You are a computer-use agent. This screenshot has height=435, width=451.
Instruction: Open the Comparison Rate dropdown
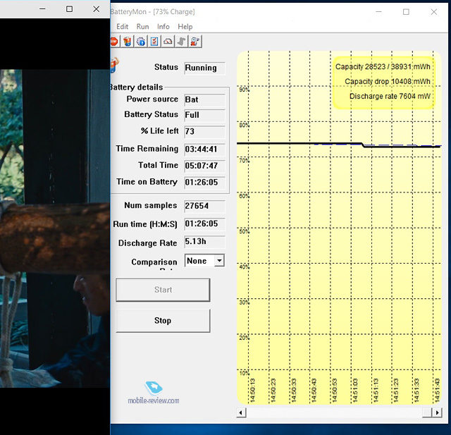218,261
